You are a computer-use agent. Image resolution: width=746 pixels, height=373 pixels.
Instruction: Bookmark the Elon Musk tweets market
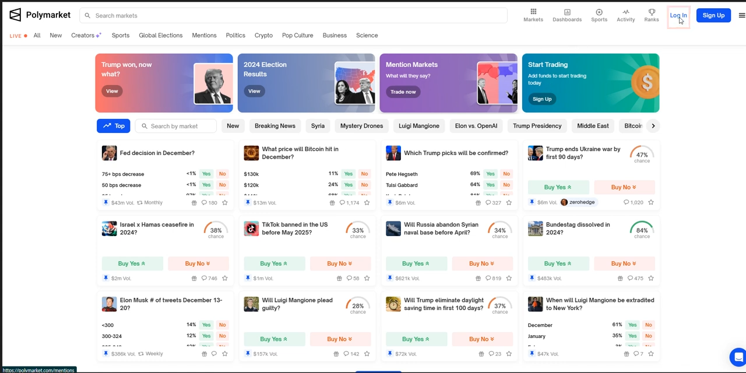tap(225, 354)
